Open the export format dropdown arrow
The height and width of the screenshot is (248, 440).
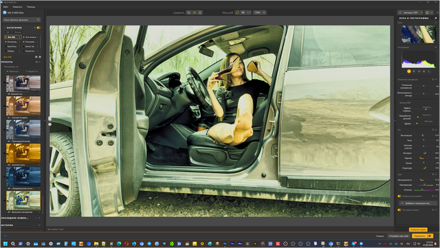421,12
